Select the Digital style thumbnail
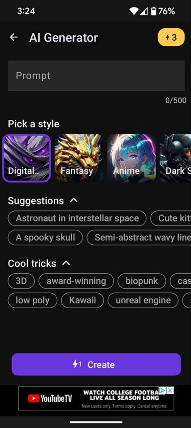 click(26, 158)
